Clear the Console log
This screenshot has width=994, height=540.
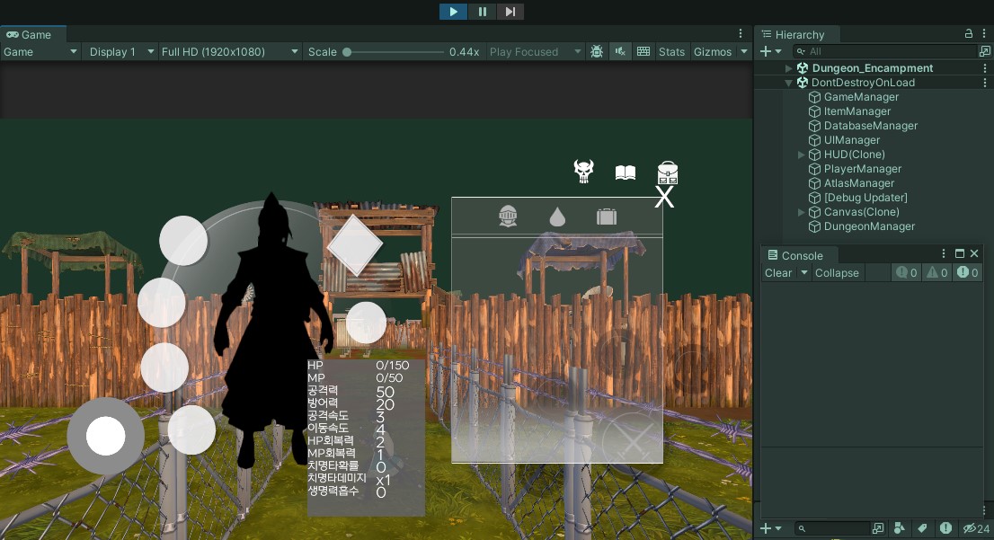click(777, 273)
